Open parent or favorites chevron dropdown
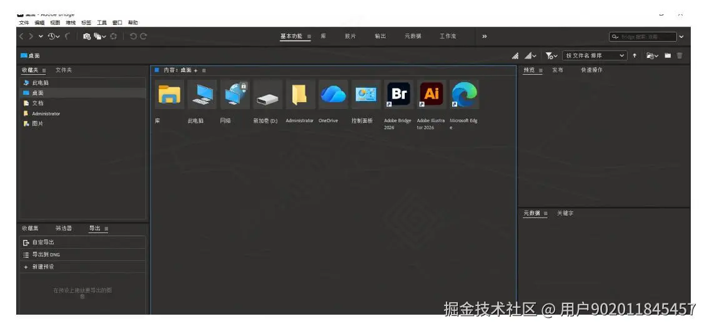The height and width of the screenshot is (329, 707). pos(41,37)
